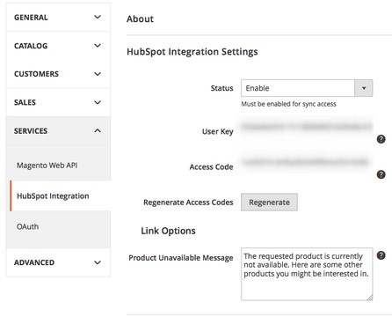Expand the GENERAL section chevron
The height and width of the screenshot is (317, 392).
pos(98,17)
